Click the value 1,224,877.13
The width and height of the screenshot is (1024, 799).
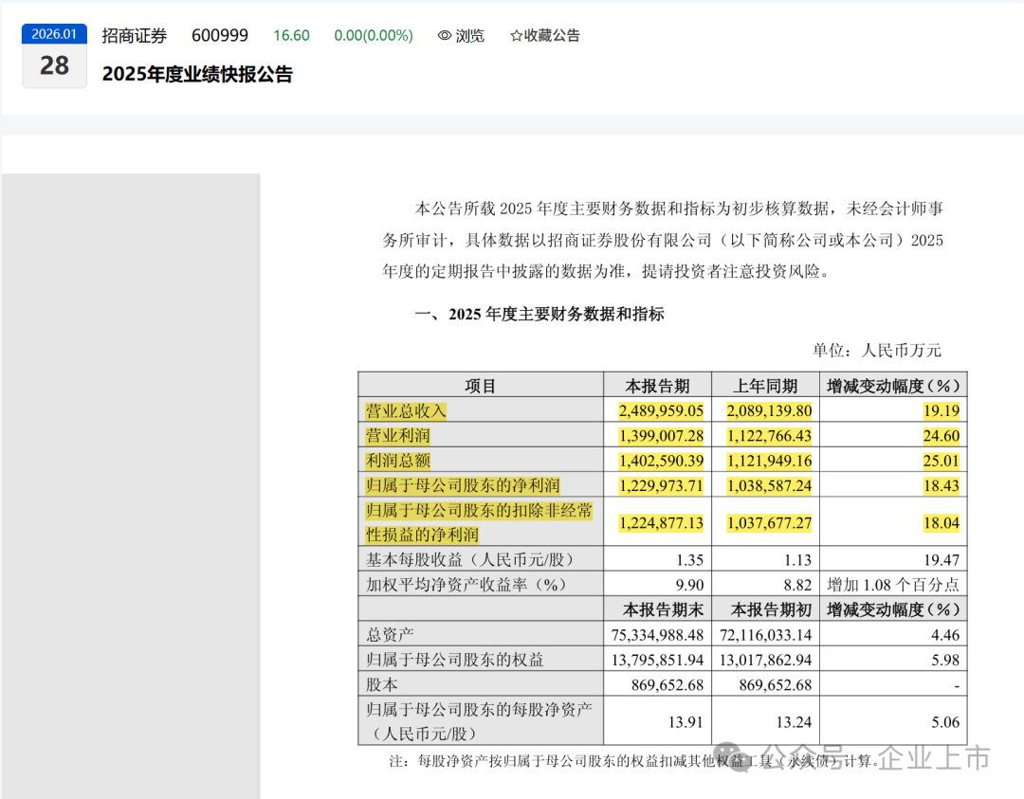click(x=661, y=523)
